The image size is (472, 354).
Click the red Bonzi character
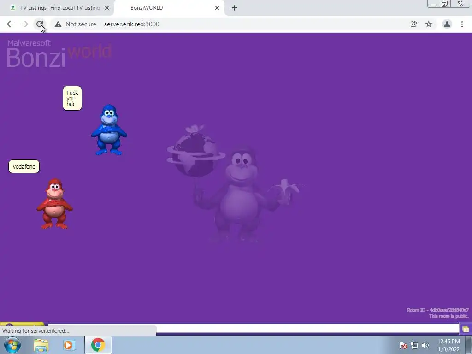54,204
